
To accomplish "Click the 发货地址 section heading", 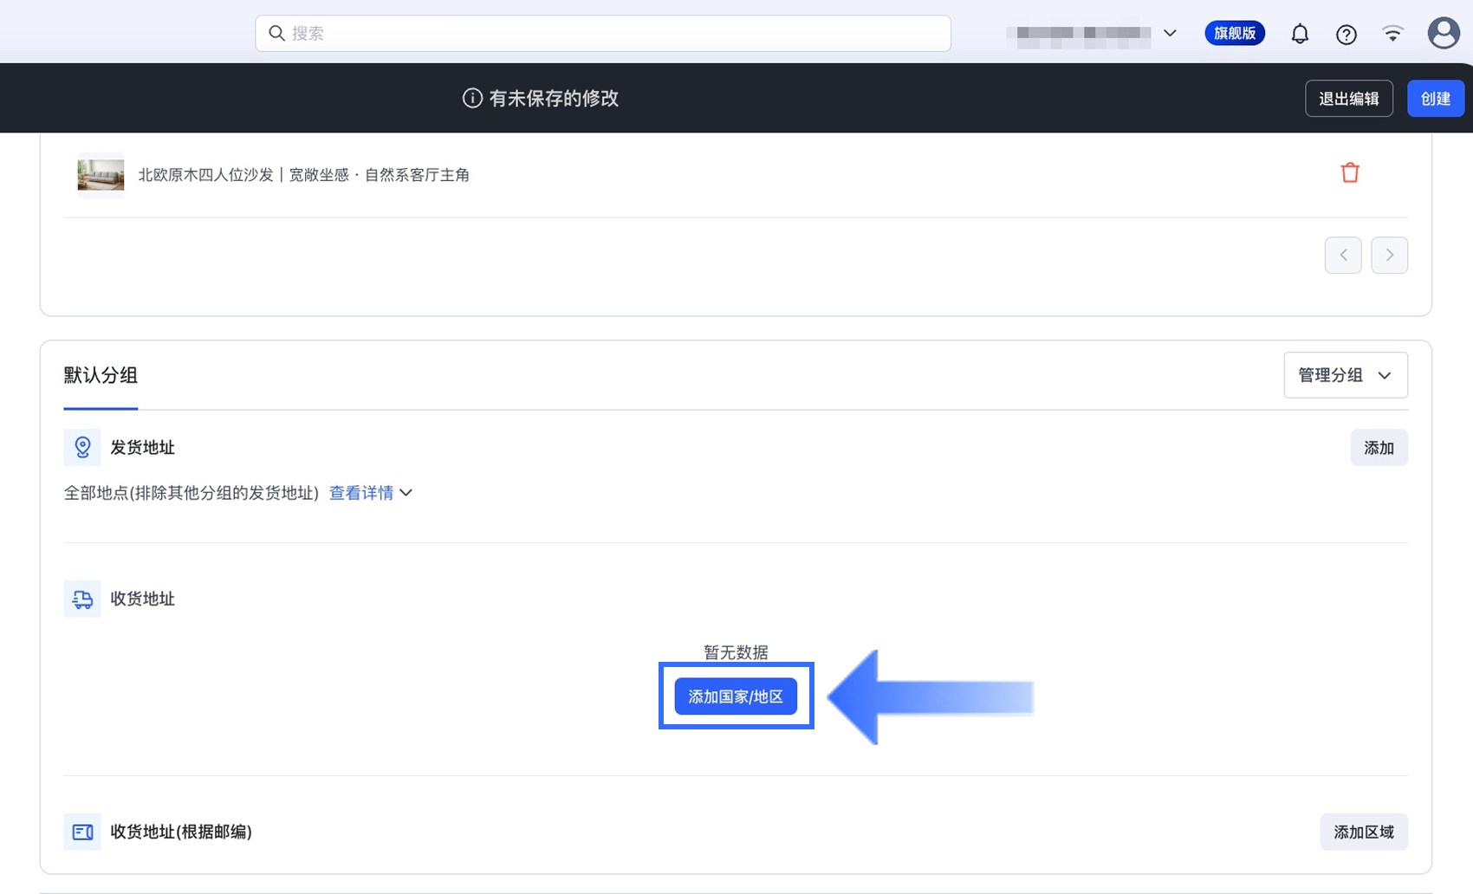I will [x=142, y=447].
